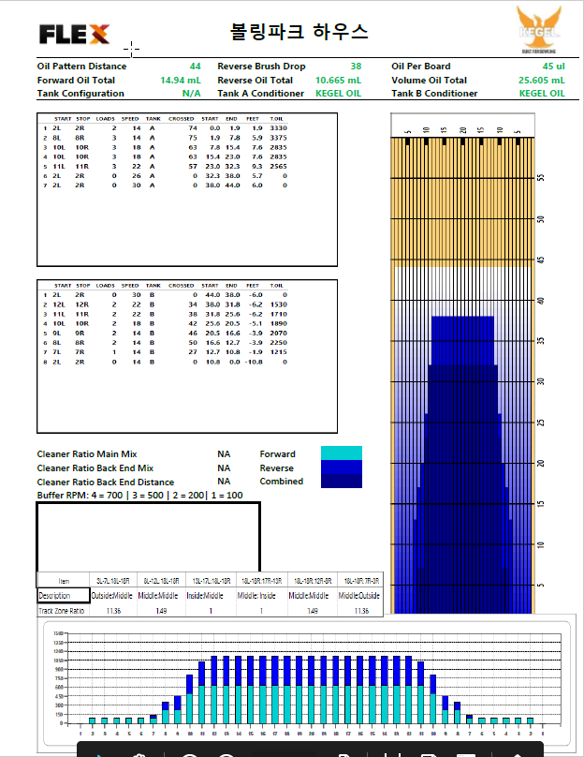Viewport: 584px width, 757px height.
Task: Click ratio 11.36 under Outside:Middle
Action: point(113,611)
